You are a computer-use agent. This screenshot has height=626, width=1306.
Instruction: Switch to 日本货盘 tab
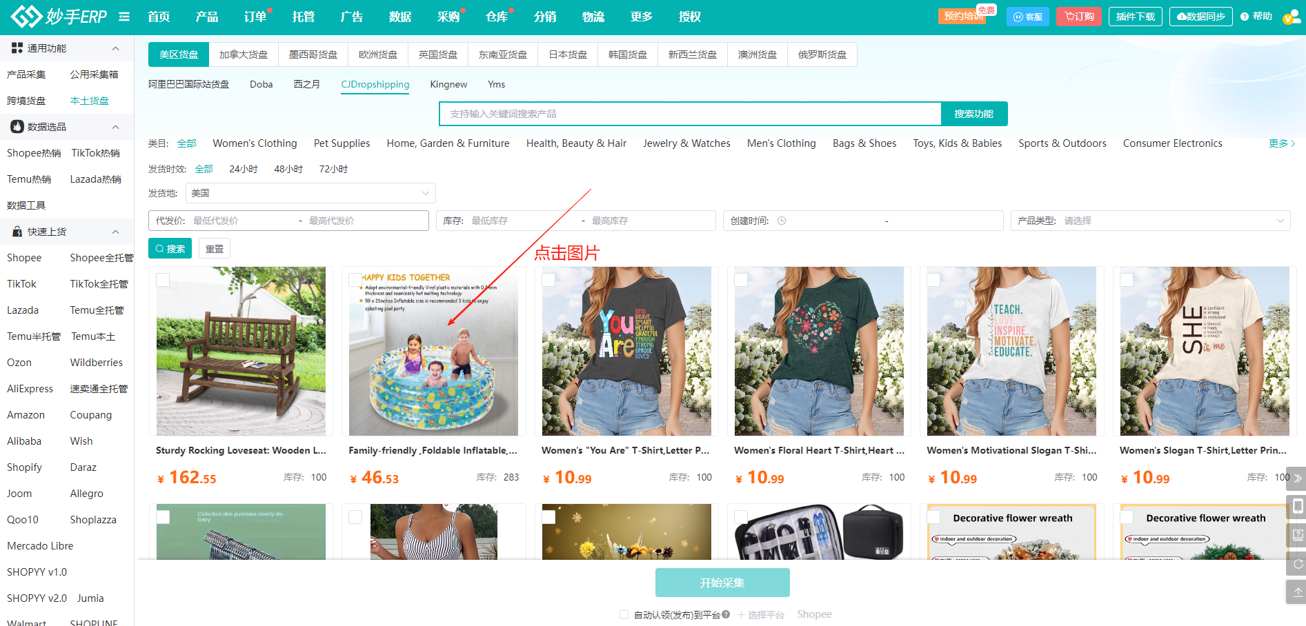coord(568,54)
